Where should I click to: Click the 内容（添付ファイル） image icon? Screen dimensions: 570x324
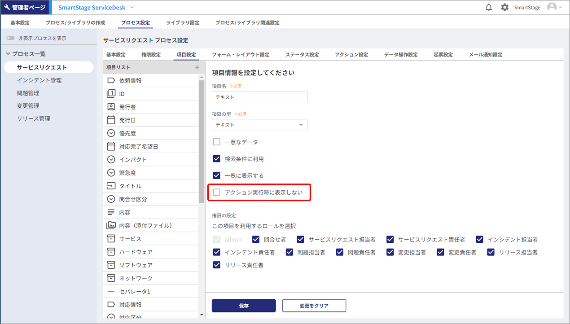coord(111,225)
